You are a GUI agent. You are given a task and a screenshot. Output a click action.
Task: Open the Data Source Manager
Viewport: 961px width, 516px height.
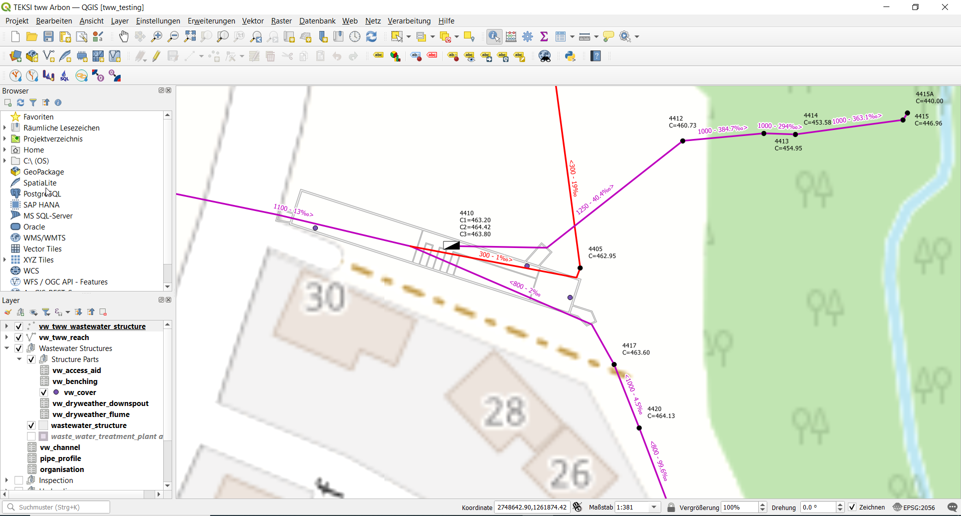click(16, 56)
